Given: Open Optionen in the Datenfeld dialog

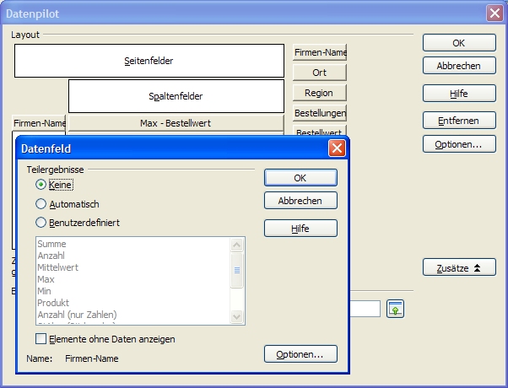Looking at the screenshot, I should pos(300,354).
